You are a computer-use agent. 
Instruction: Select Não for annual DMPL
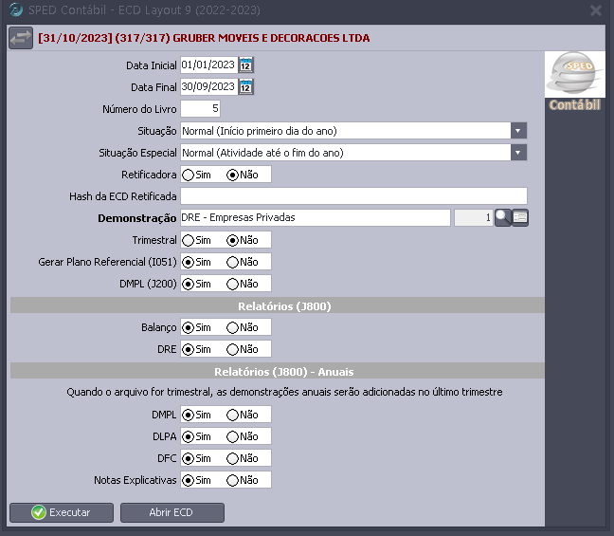tap(242, 415)
